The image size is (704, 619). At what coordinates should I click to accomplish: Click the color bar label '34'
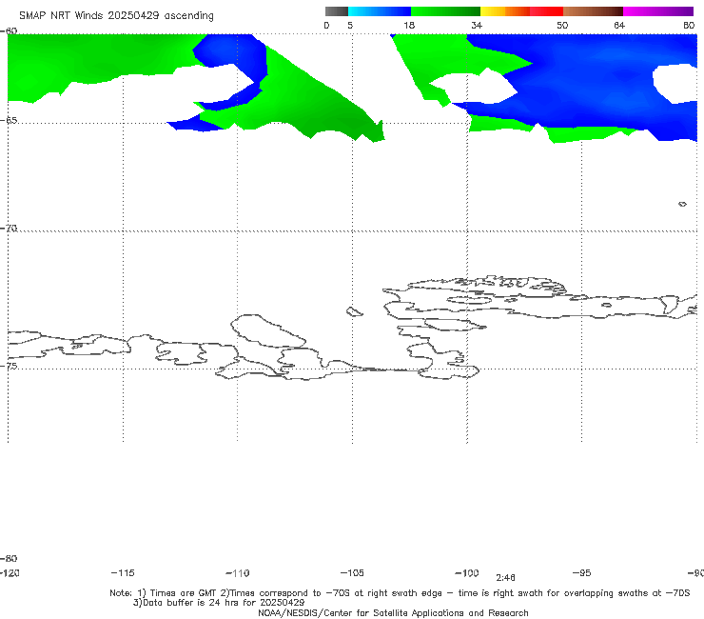coord(477,25)
